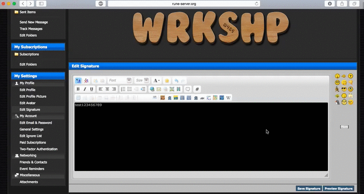Click the Increase Indent icon
This screenshot has height=194, width=364.
click(x=143, y=89)
